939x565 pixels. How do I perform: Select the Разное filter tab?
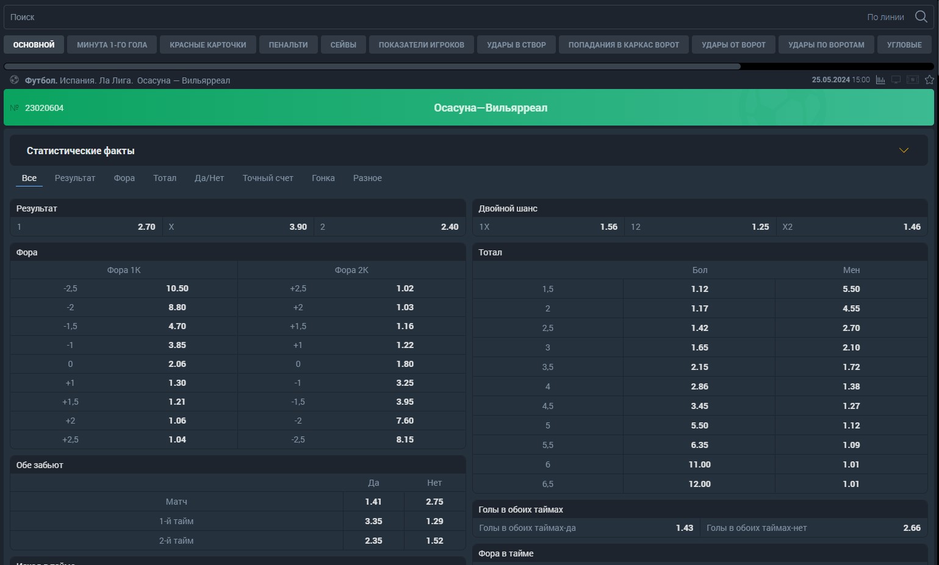367,178
